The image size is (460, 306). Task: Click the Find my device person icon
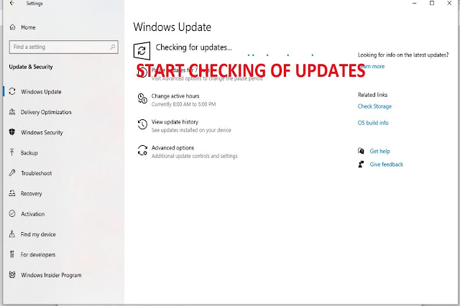(x=12, y=234)
